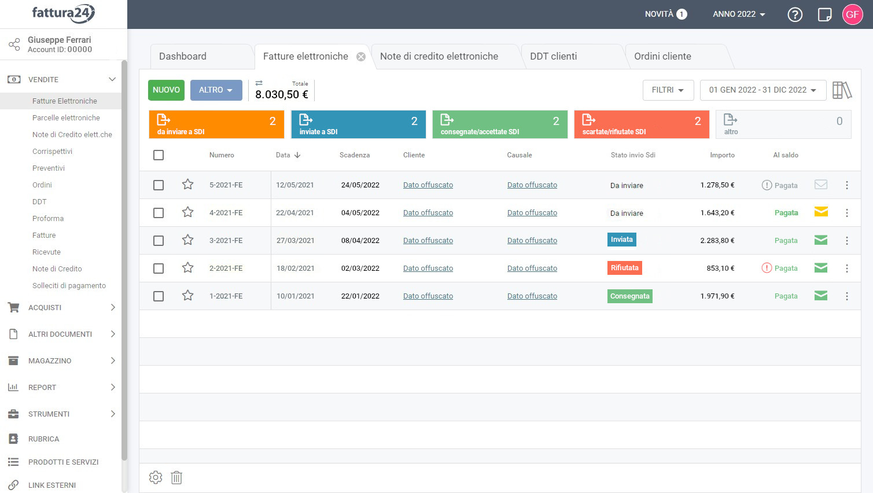873x493 pixels.
Task: Check the box for invoice 2-2021-FE
Action: tap(159, 268)
